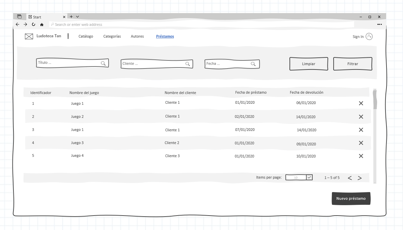Click the table's vertical scrollbar thumb
The height and width of the screenshot is (230, 403).
[x=375, y=100]
